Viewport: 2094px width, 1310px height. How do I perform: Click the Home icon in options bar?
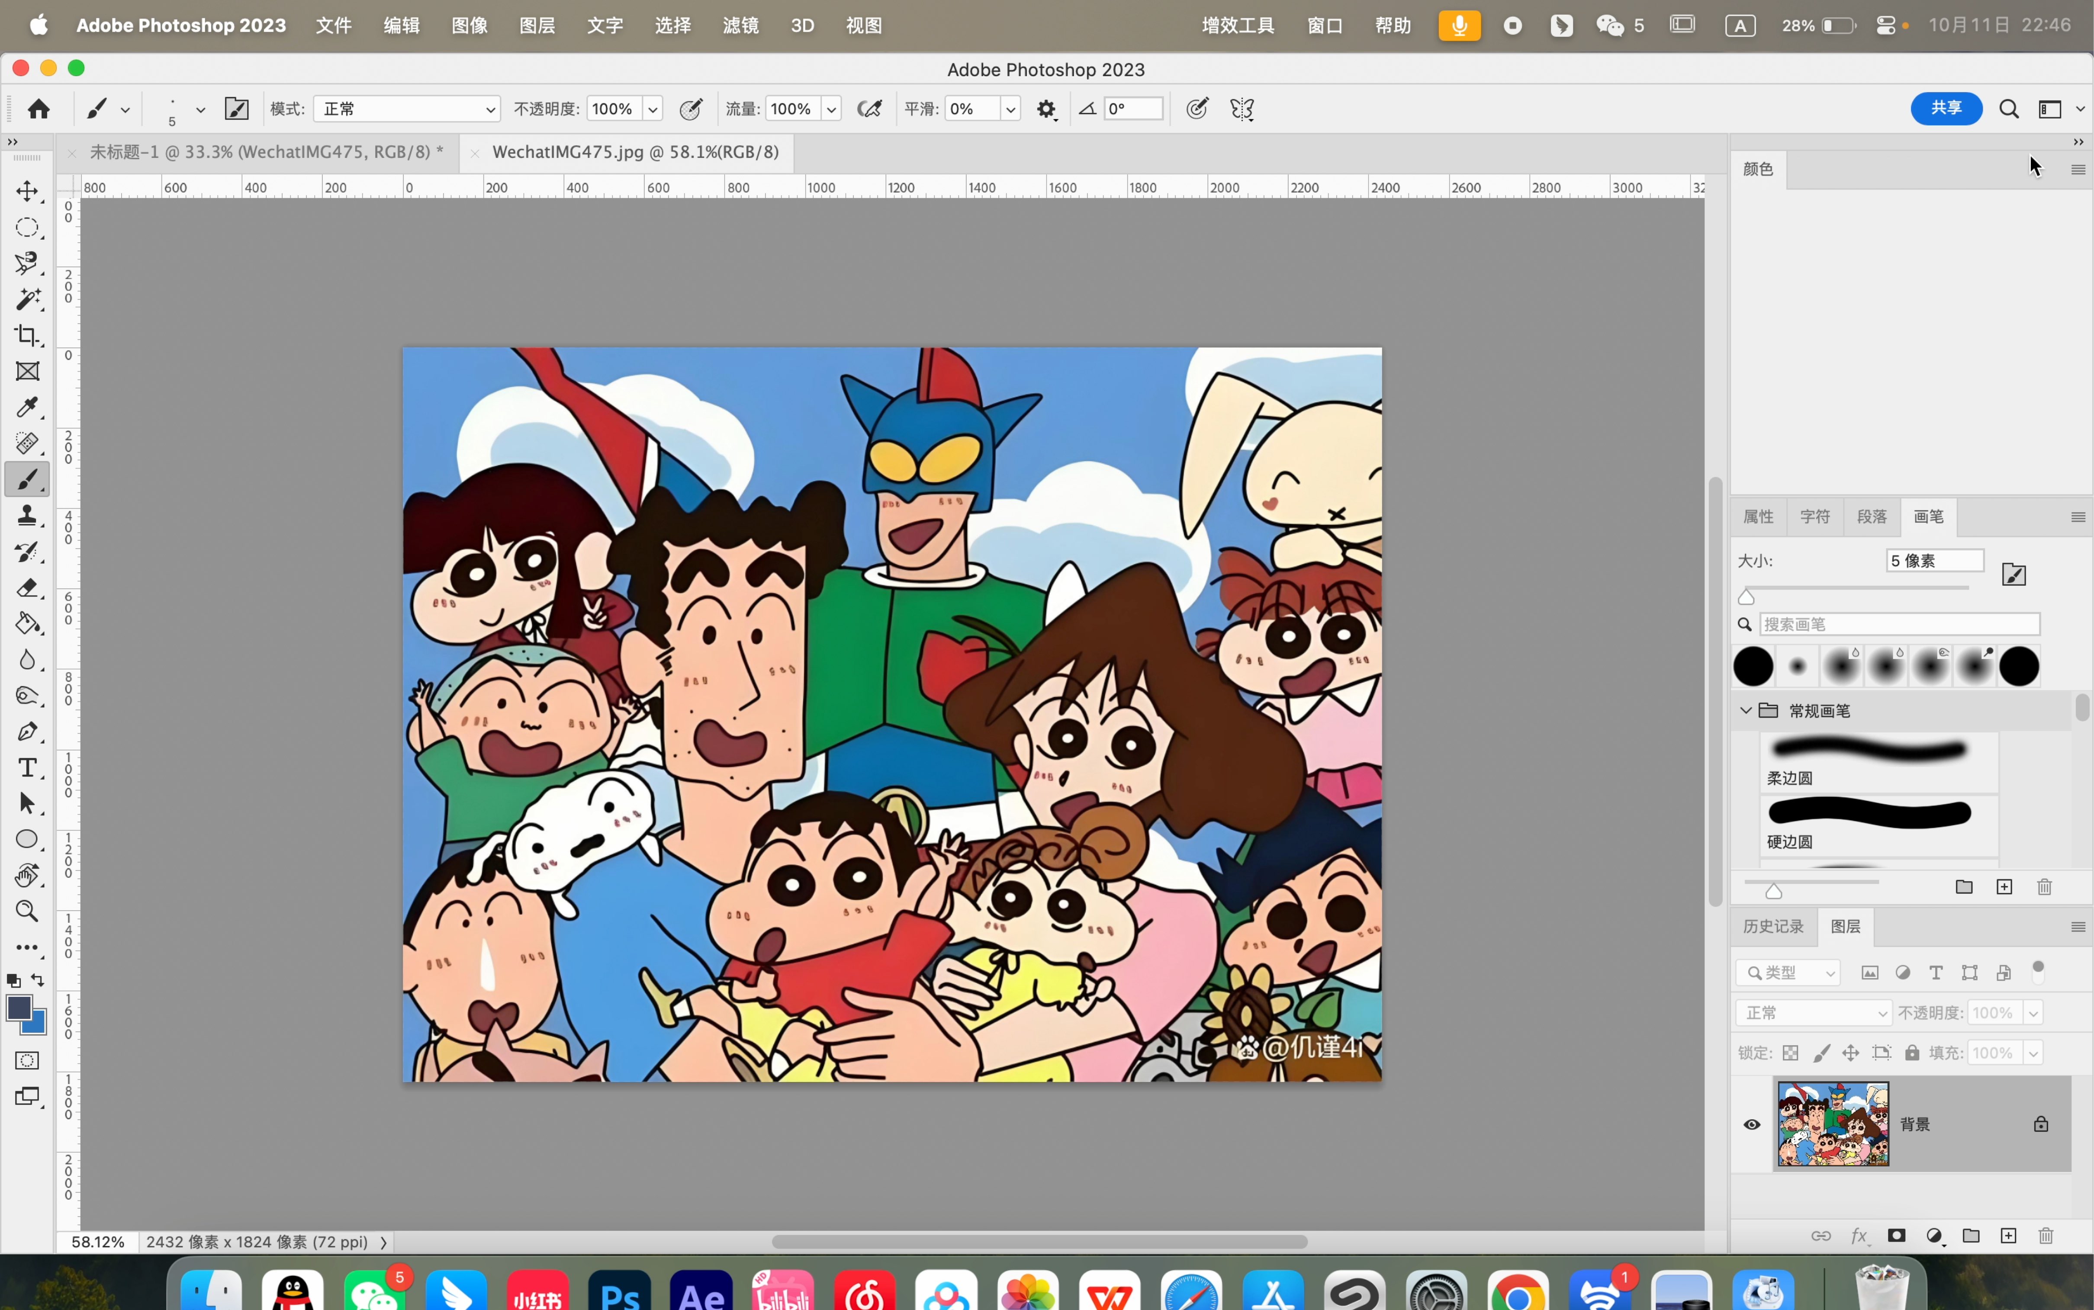(38, 108)
